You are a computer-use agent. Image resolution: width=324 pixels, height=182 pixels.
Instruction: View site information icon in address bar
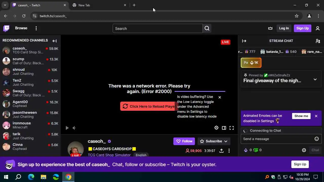(x=35, y=16)
